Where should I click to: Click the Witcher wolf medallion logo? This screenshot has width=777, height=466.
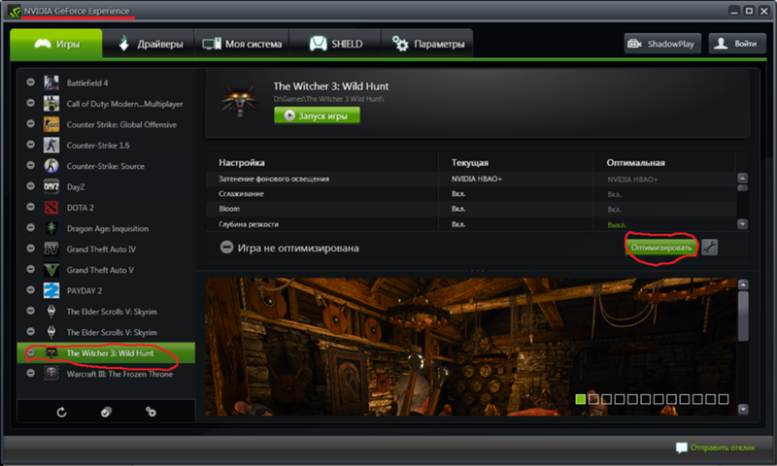pos(240,101)
